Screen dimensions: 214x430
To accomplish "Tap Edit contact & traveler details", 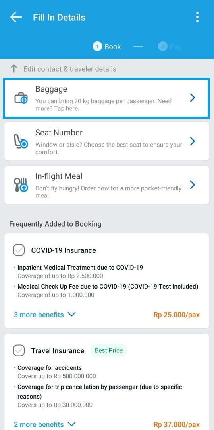I will [x=70, y=69].
